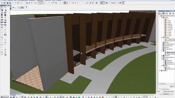
Task: Collapse the Инфо node in Navigator
Action: coord(162,66)
